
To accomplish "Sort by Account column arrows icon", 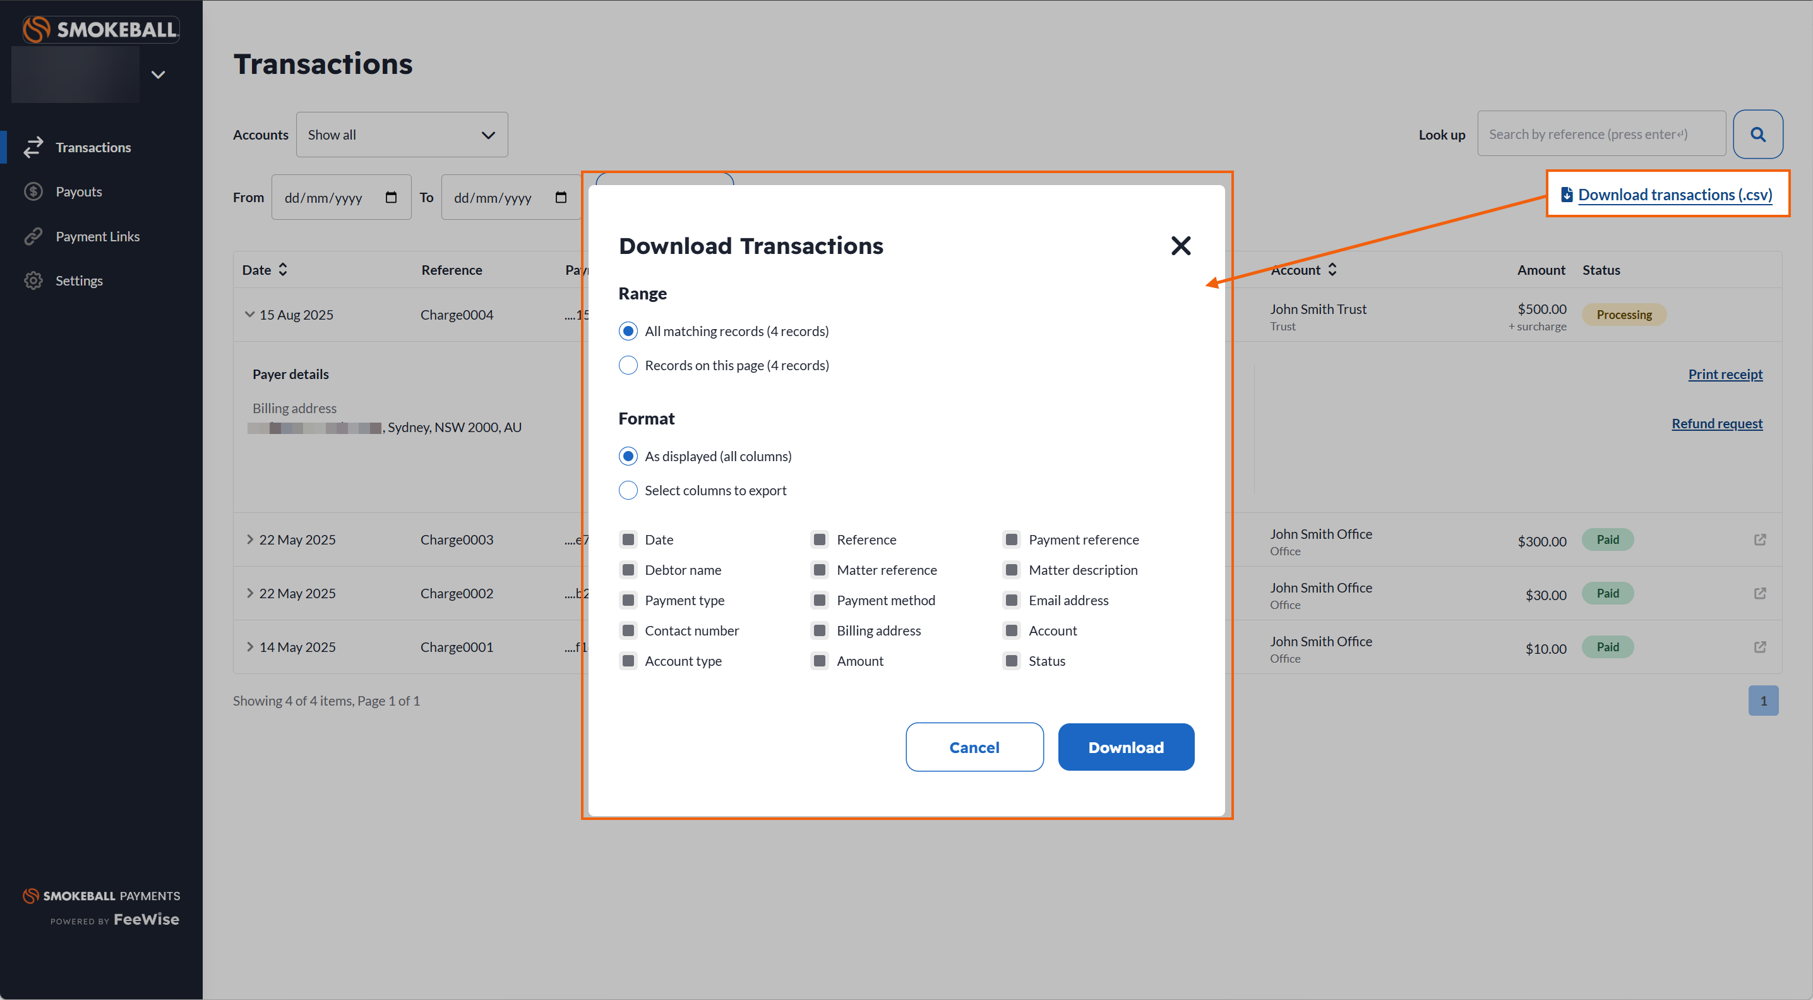I will pyautogui.click(x=1332, y=270).
